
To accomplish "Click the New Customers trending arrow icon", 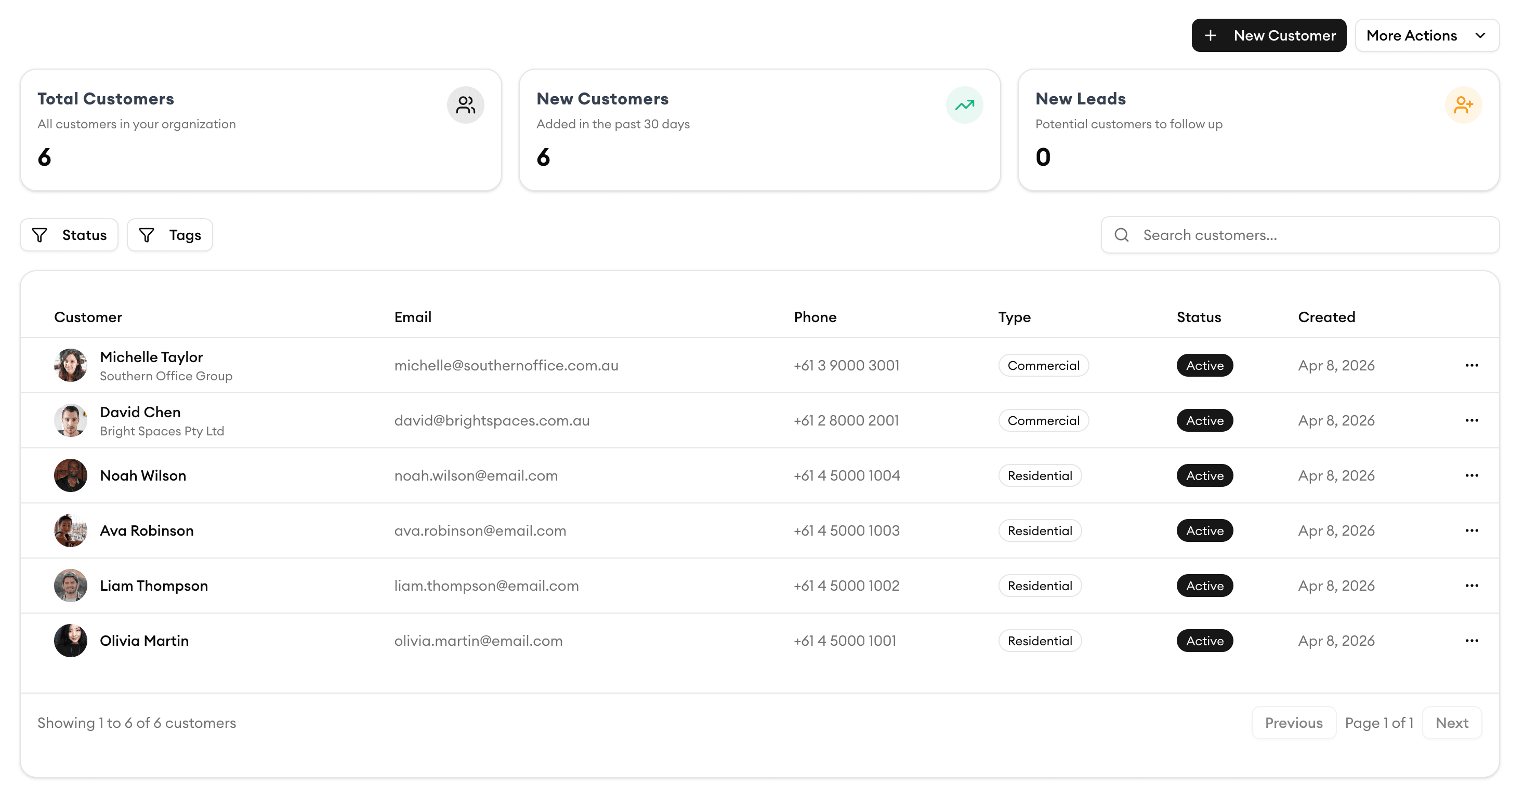I will (964, 105).
